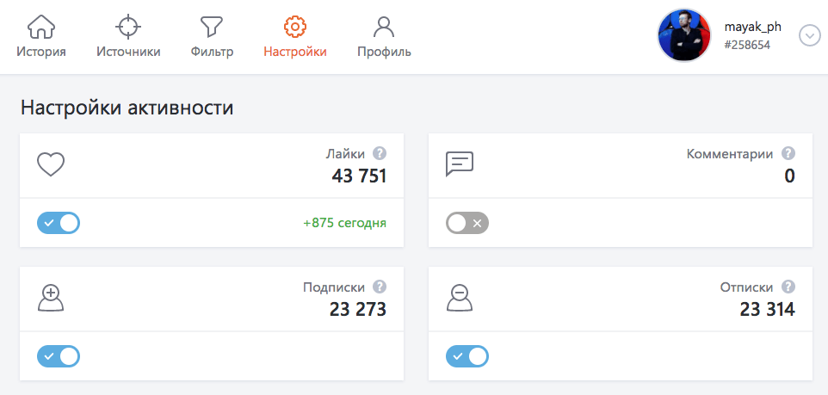Go to the Источники tab
The height and width of the screenshot is (395, 828).
tap(127, 37)
